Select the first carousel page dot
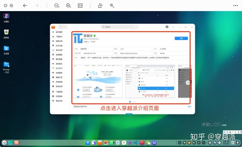The width and height of the screenshot is (242, 147). tap(130, 102)
